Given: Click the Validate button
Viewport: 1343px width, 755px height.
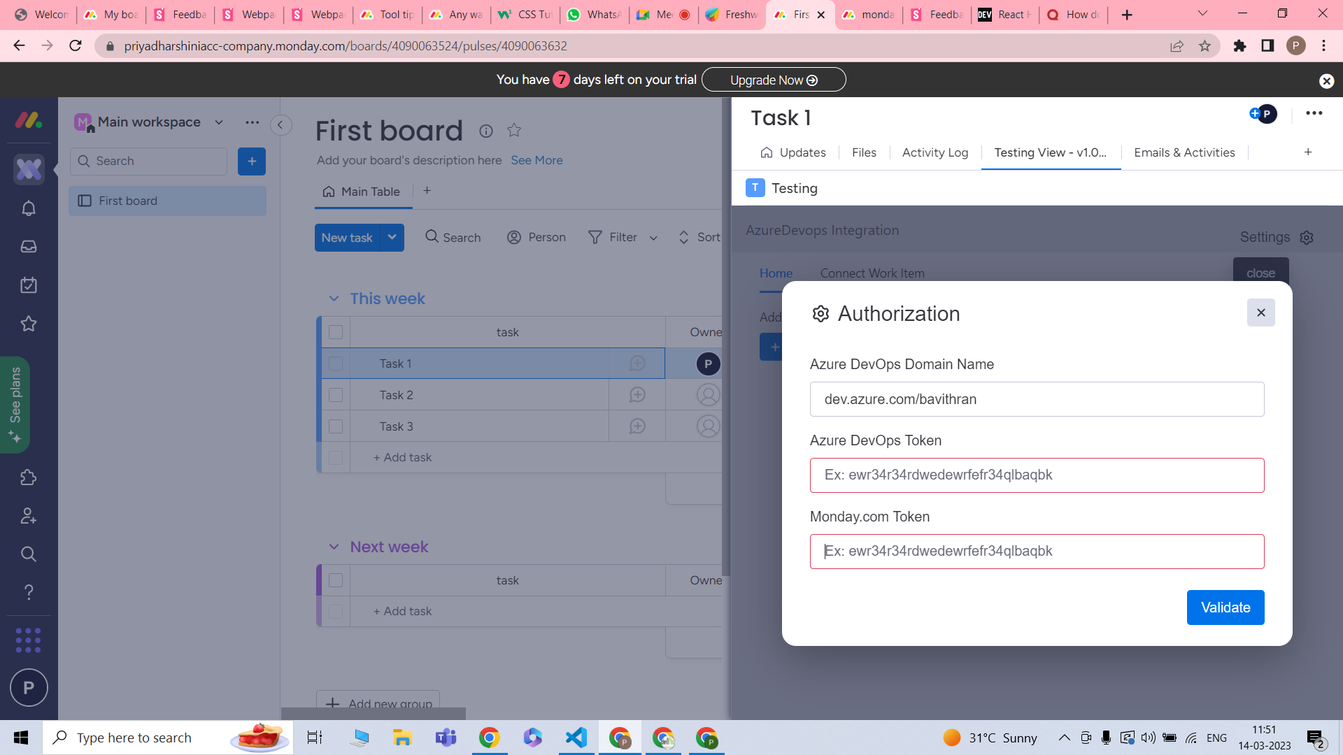Looking at the screenshot, I should point(1225,607).
